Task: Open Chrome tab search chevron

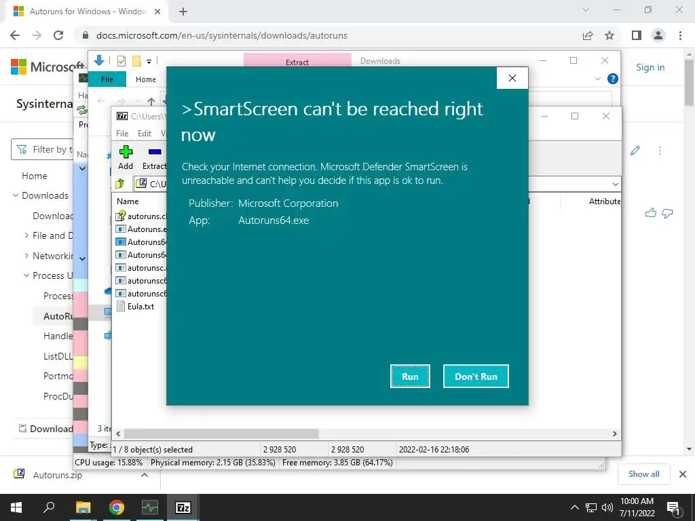Action: coord(586,9)
